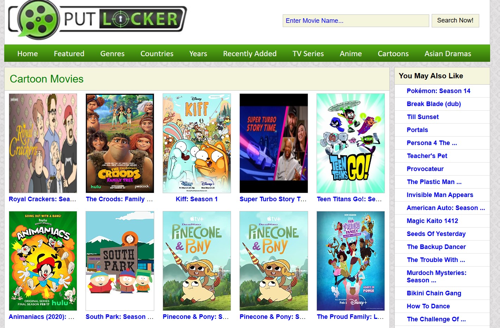The width and height of the screenshot is (500, 328).
Task: Focus the Enter Movie Name search field
Action: [356, 21]
